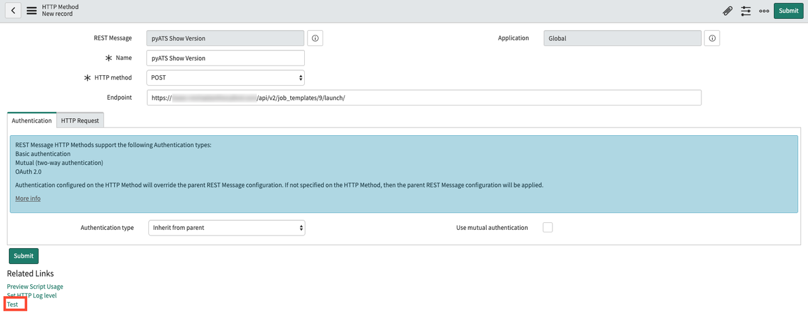Open the More info link
808x317 pixels.
tap(28, 198)
